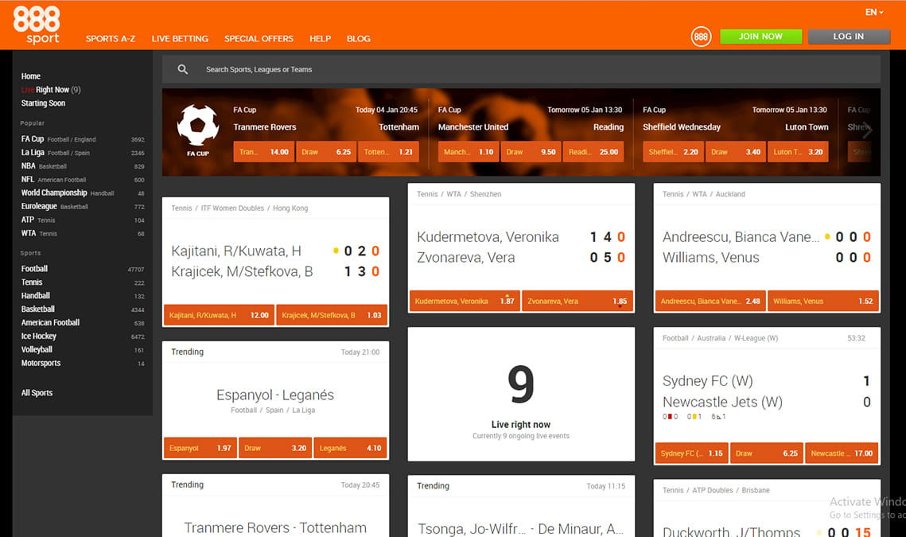906x537 pixels.
Task: Open Starting Soon in the sidebar
Action: (43, 103)
